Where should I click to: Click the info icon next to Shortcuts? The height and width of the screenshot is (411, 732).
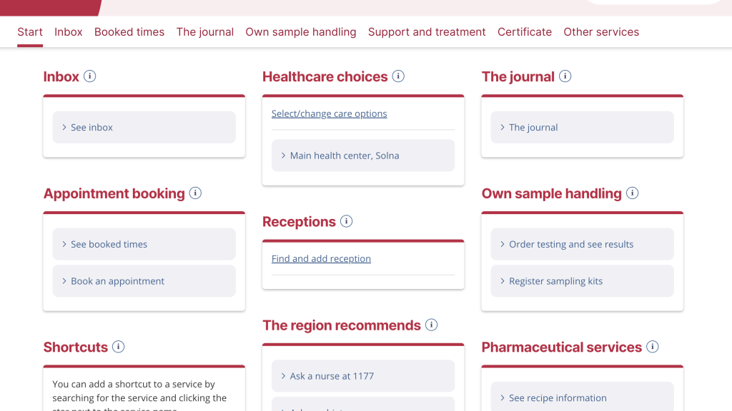coord(118,347)
